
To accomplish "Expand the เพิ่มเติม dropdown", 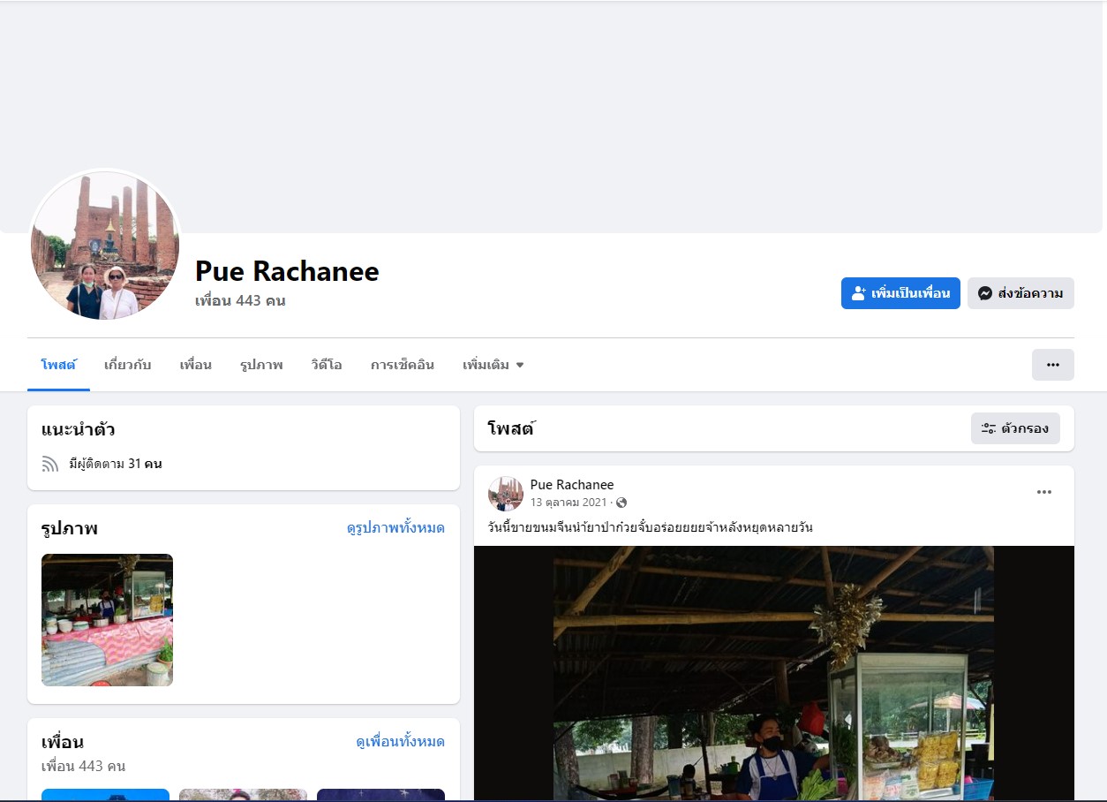I will 493,365.
